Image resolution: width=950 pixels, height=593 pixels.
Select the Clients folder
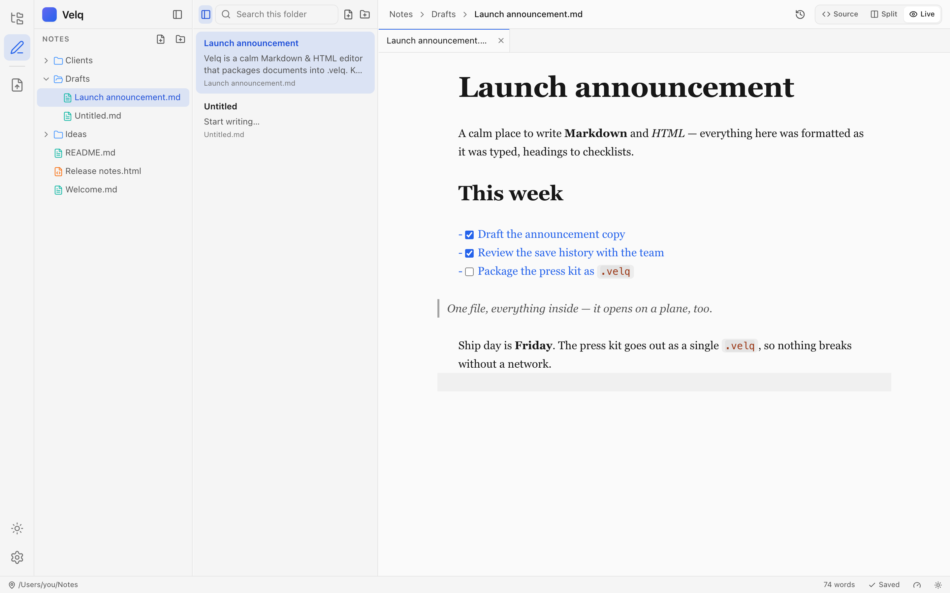pos(113,60)
